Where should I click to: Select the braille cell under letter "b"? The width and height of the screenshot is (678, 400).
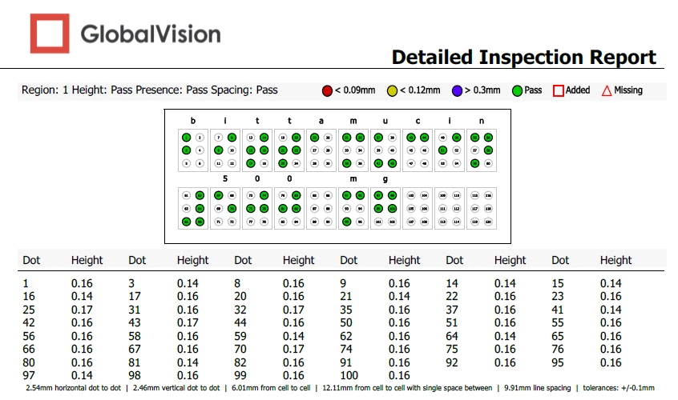(193, 150)
